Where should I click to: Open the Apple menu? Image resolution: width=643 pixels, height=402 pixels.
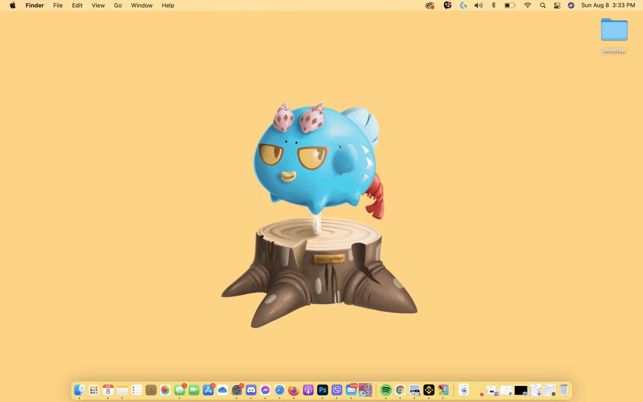point(13,5)
